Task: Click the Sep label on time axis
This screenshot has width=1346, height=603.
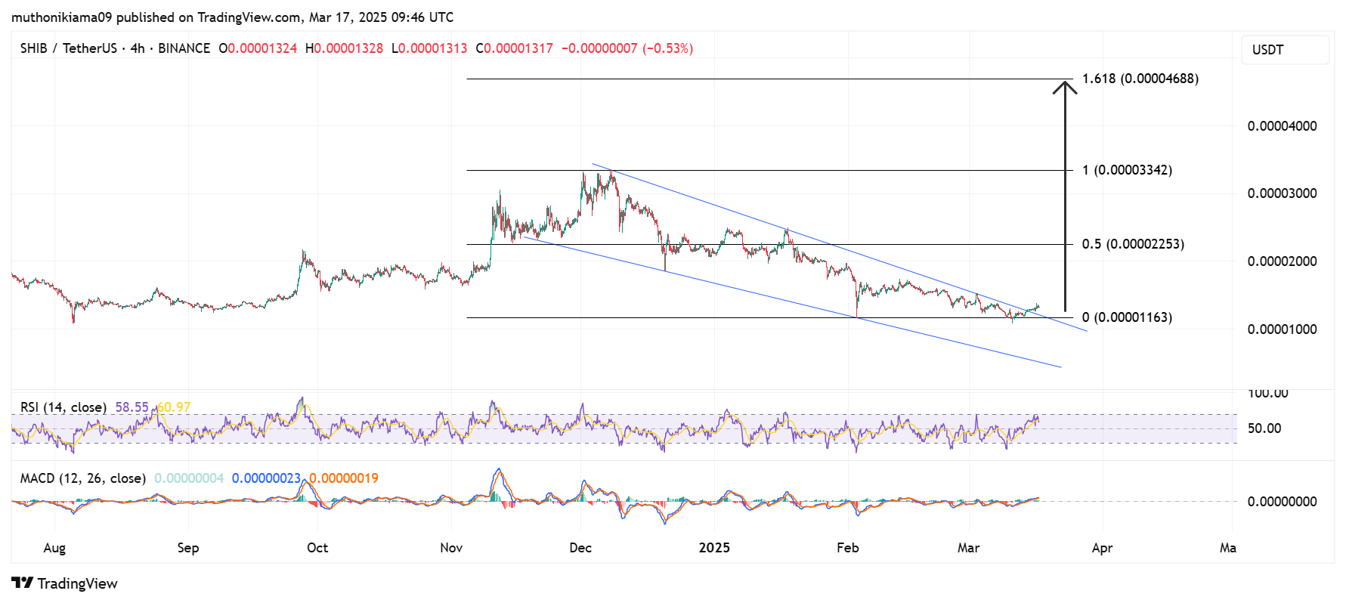Action: [x=188, y=548]
